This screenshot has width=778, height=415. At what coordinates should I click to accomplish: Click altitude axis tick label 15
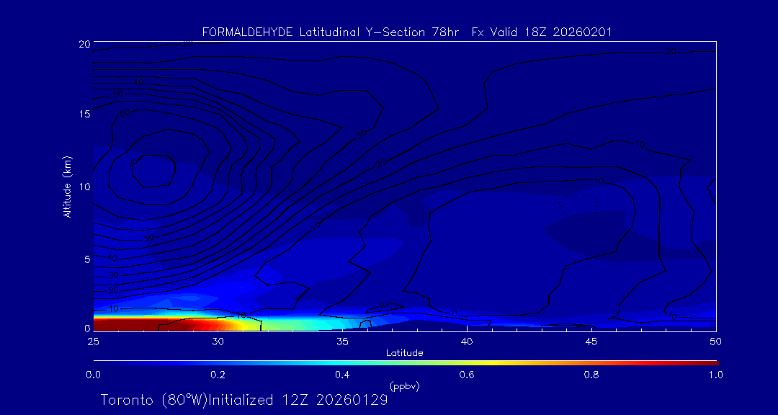click(x=84, y=114)
